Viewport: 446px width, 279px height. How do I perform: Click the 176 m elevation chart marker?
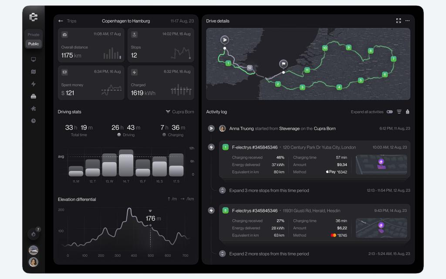click(x=150, y=225)
